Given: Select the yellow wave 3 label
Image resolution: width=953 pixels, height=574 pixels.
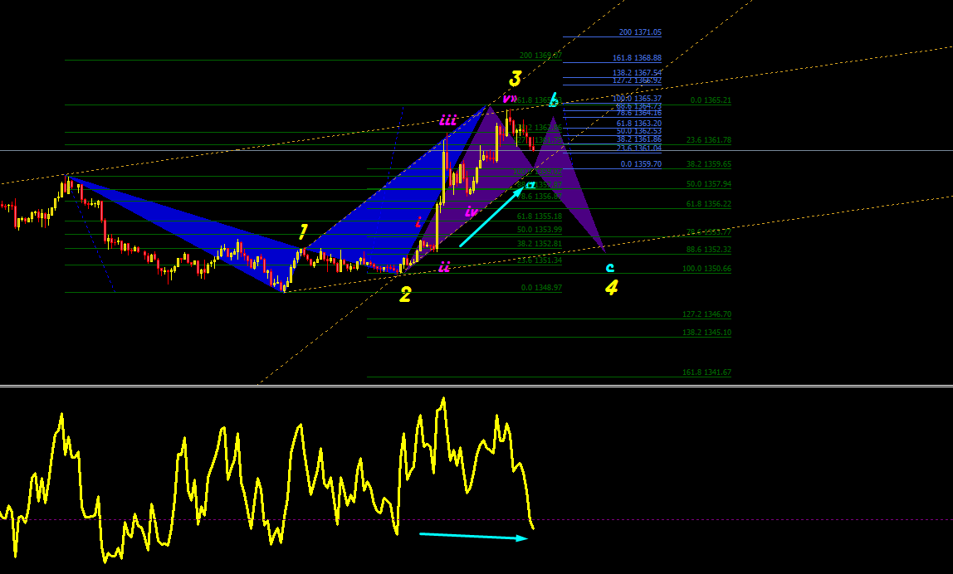Looking at the screenshot, I should pyautogui.click(x=516, y=78).
